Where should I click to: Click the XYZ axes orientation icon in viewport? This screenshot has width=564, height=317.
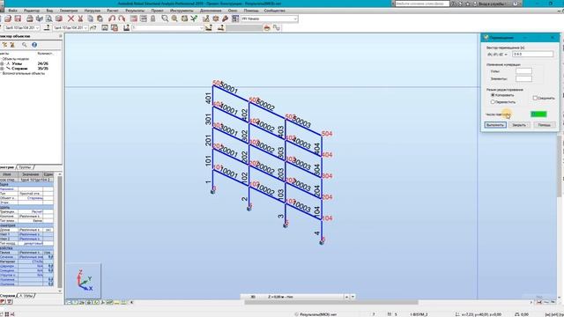tap(85, 281)
